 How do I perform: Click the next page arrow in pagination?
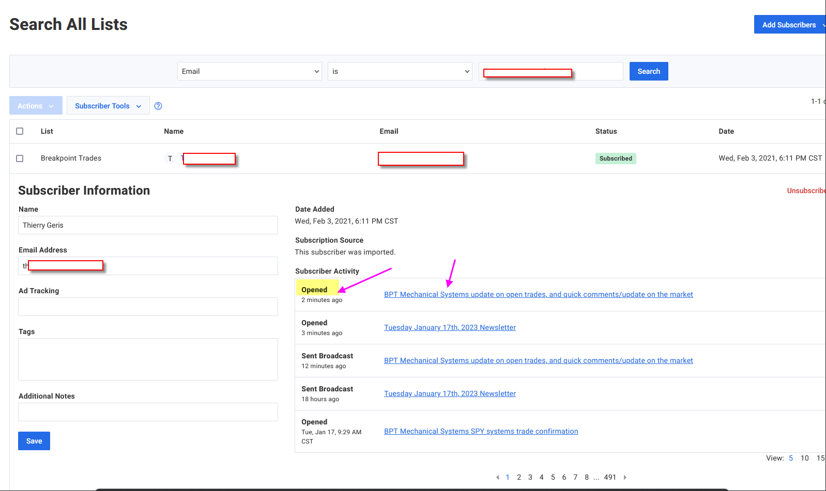pos(625,477)
